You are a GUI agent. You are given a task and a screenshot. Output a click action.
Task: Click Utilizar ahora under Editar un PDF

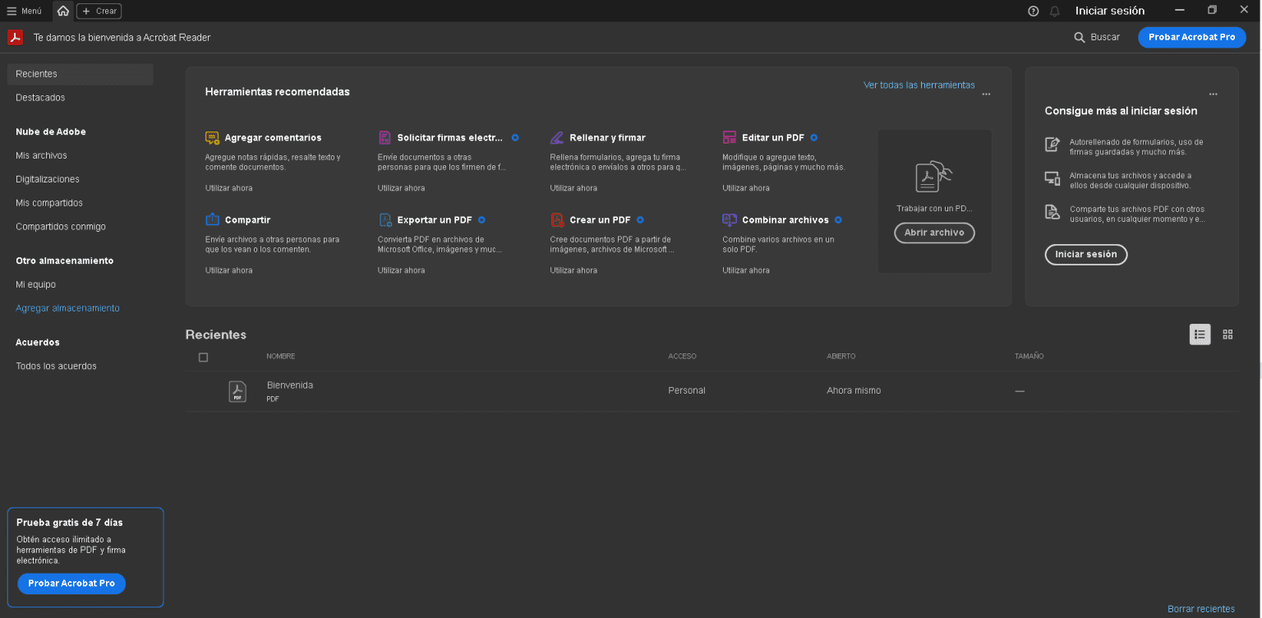(x=746, y=188)
